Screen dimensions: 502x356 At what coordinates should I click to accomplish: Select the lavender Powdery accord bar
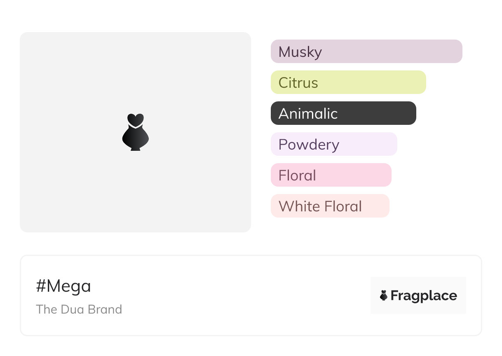[334, 144]
